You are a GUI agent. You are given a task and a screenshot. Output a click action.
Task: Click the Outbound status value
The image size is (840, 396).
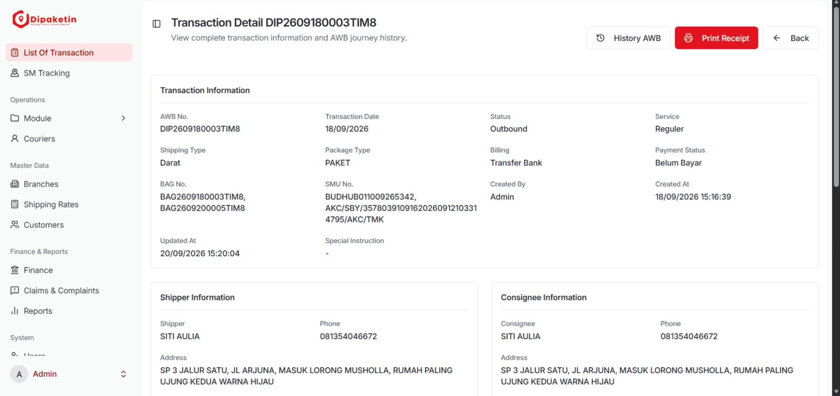pyautogui.click(x=508, y=129)
